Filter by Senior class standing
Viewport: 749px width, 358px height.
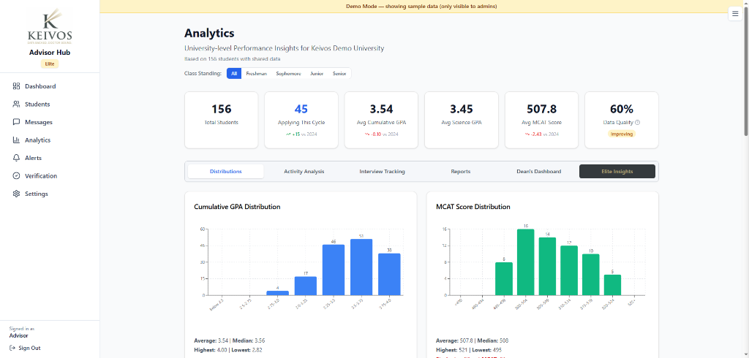(x=339, y=74)
